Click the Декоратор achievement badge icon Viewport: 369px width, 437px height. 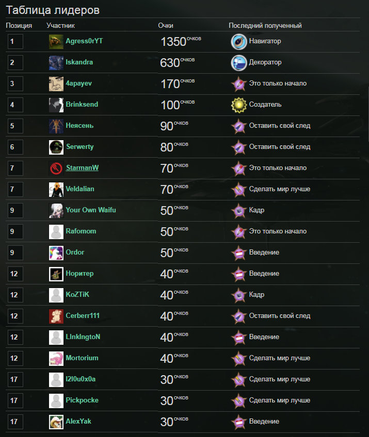click(x=238, y=62)
